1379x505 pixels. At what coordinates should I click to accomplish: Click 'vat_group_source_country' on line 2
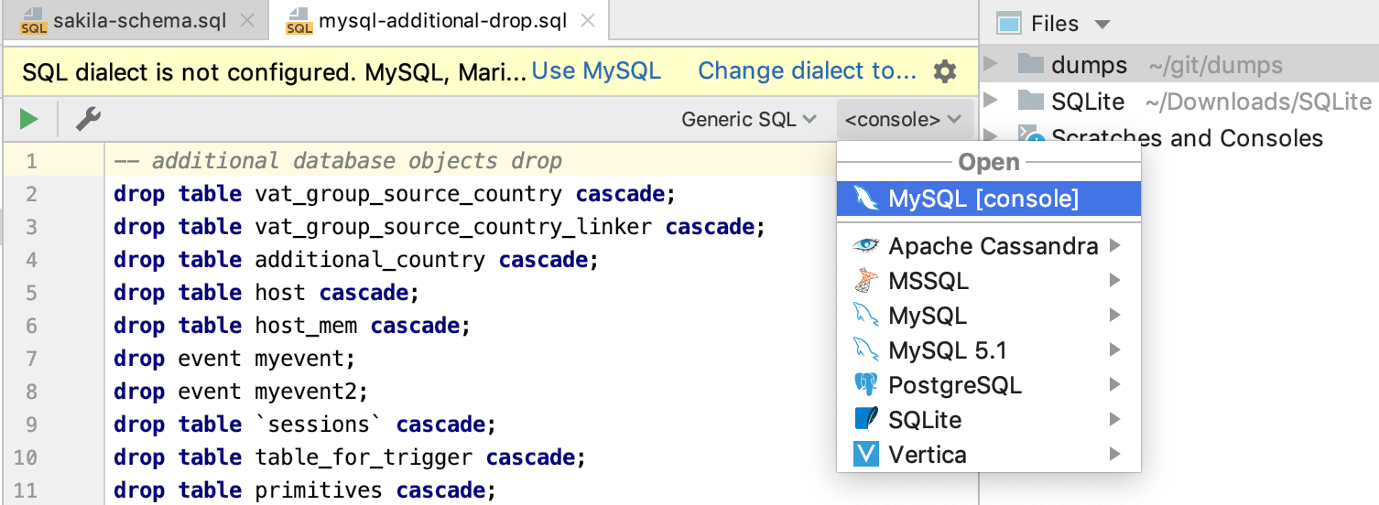[408, 195]
